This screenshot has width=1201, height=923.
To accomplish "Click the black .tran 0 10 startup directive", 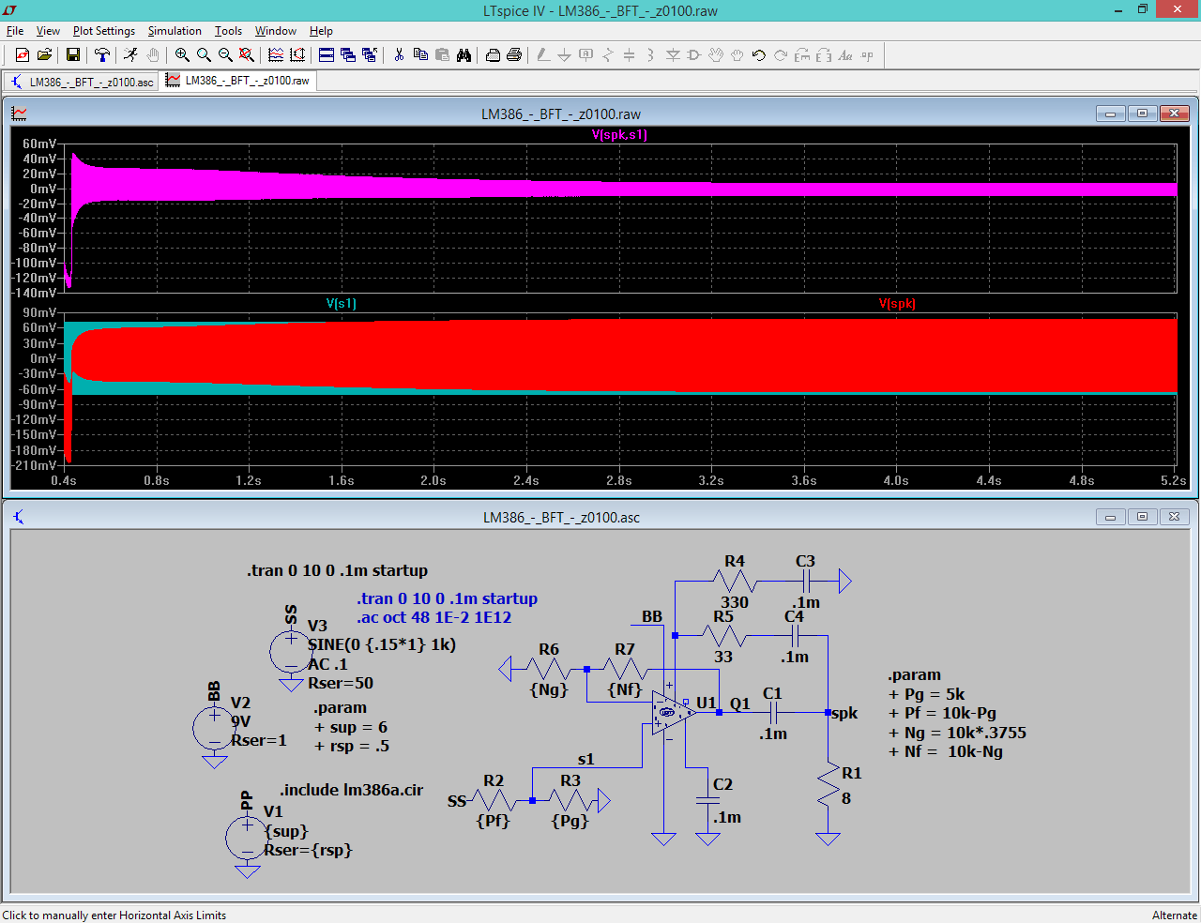I will click(x=338, y=570).
